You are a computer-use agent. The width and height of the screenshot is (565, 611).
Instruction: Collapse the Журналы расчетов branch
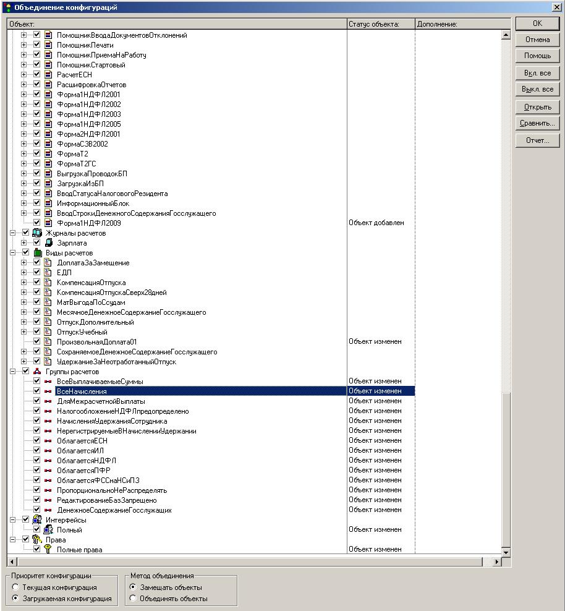click(x=12, y=233)
